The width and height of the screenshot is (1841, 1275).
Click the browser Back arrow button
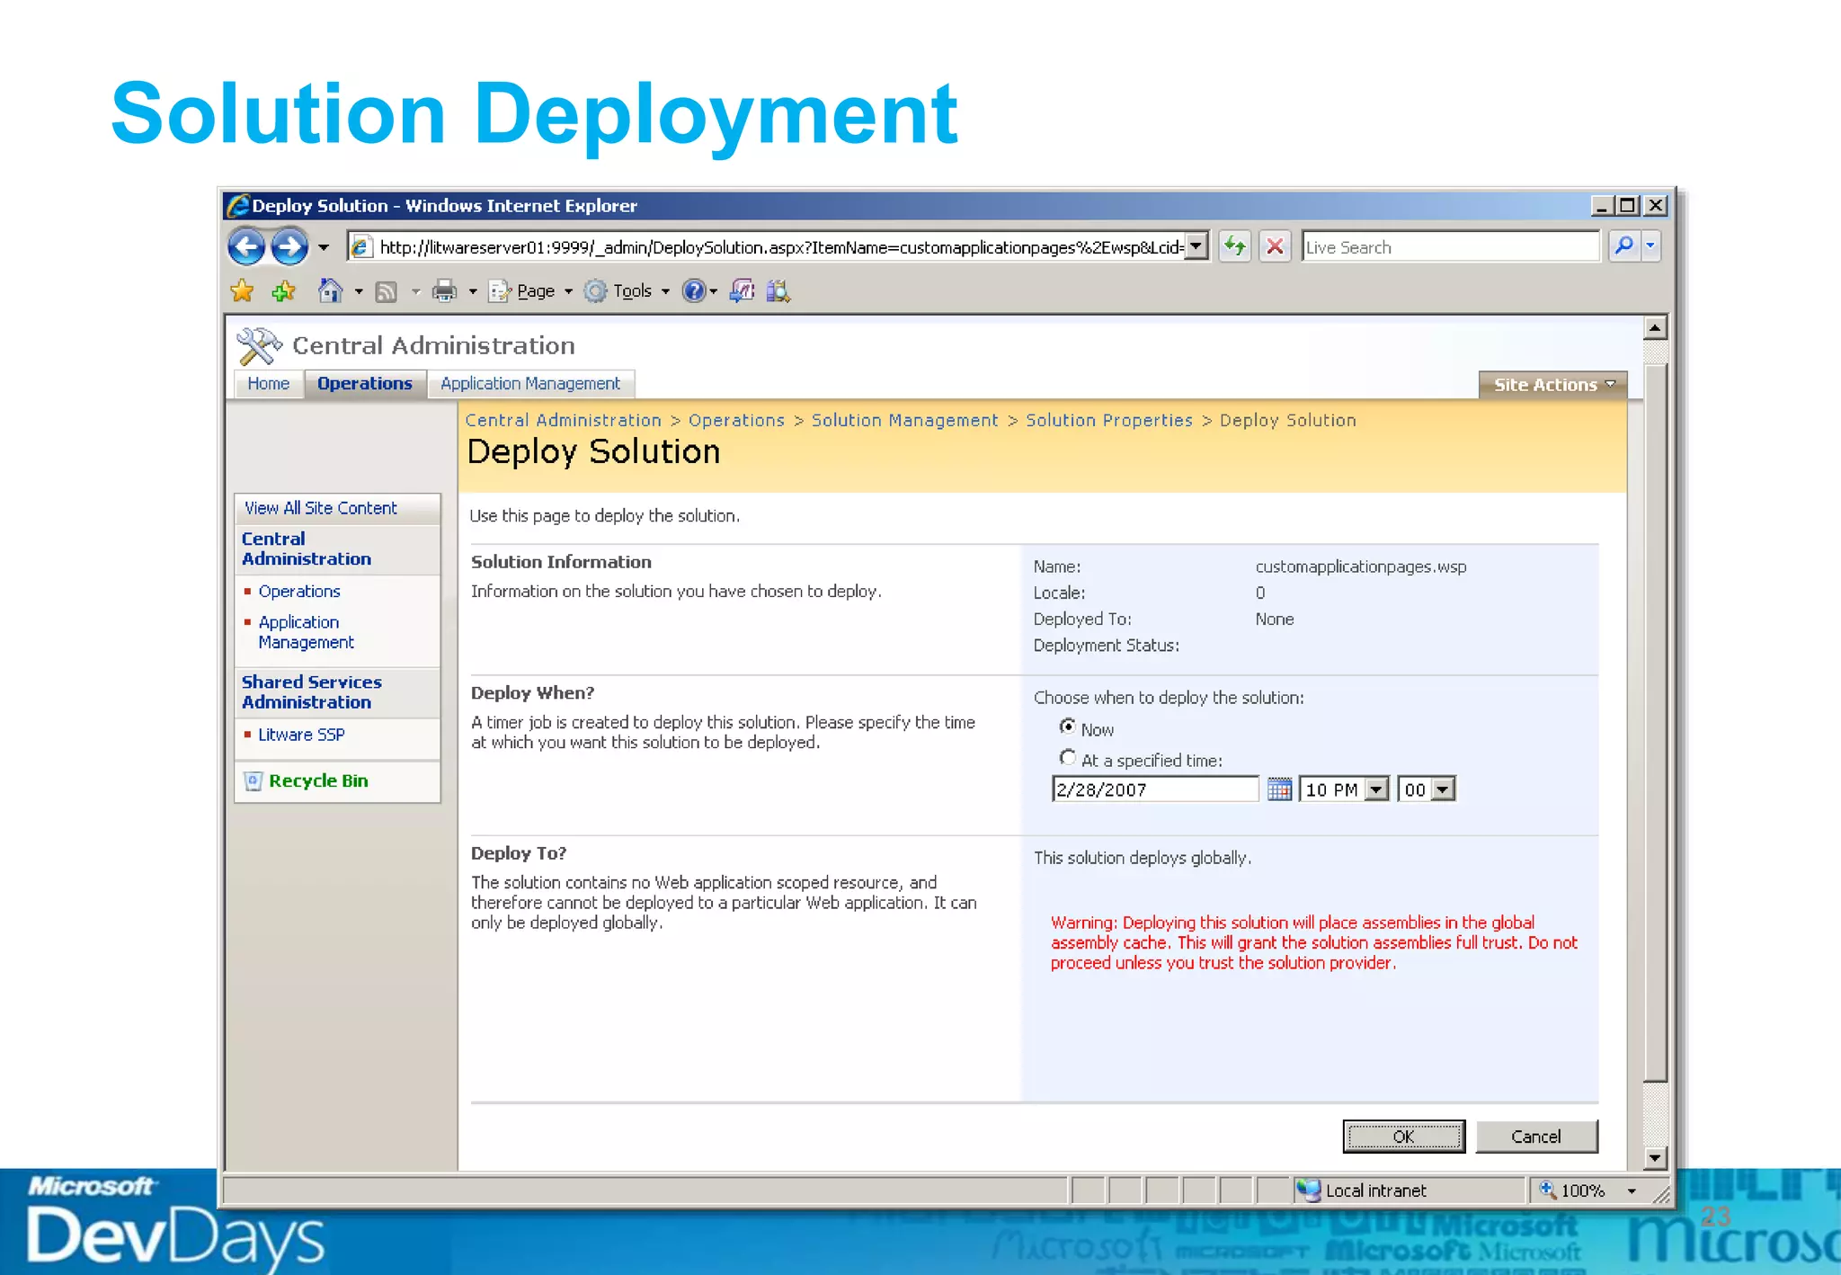point(246,246)
